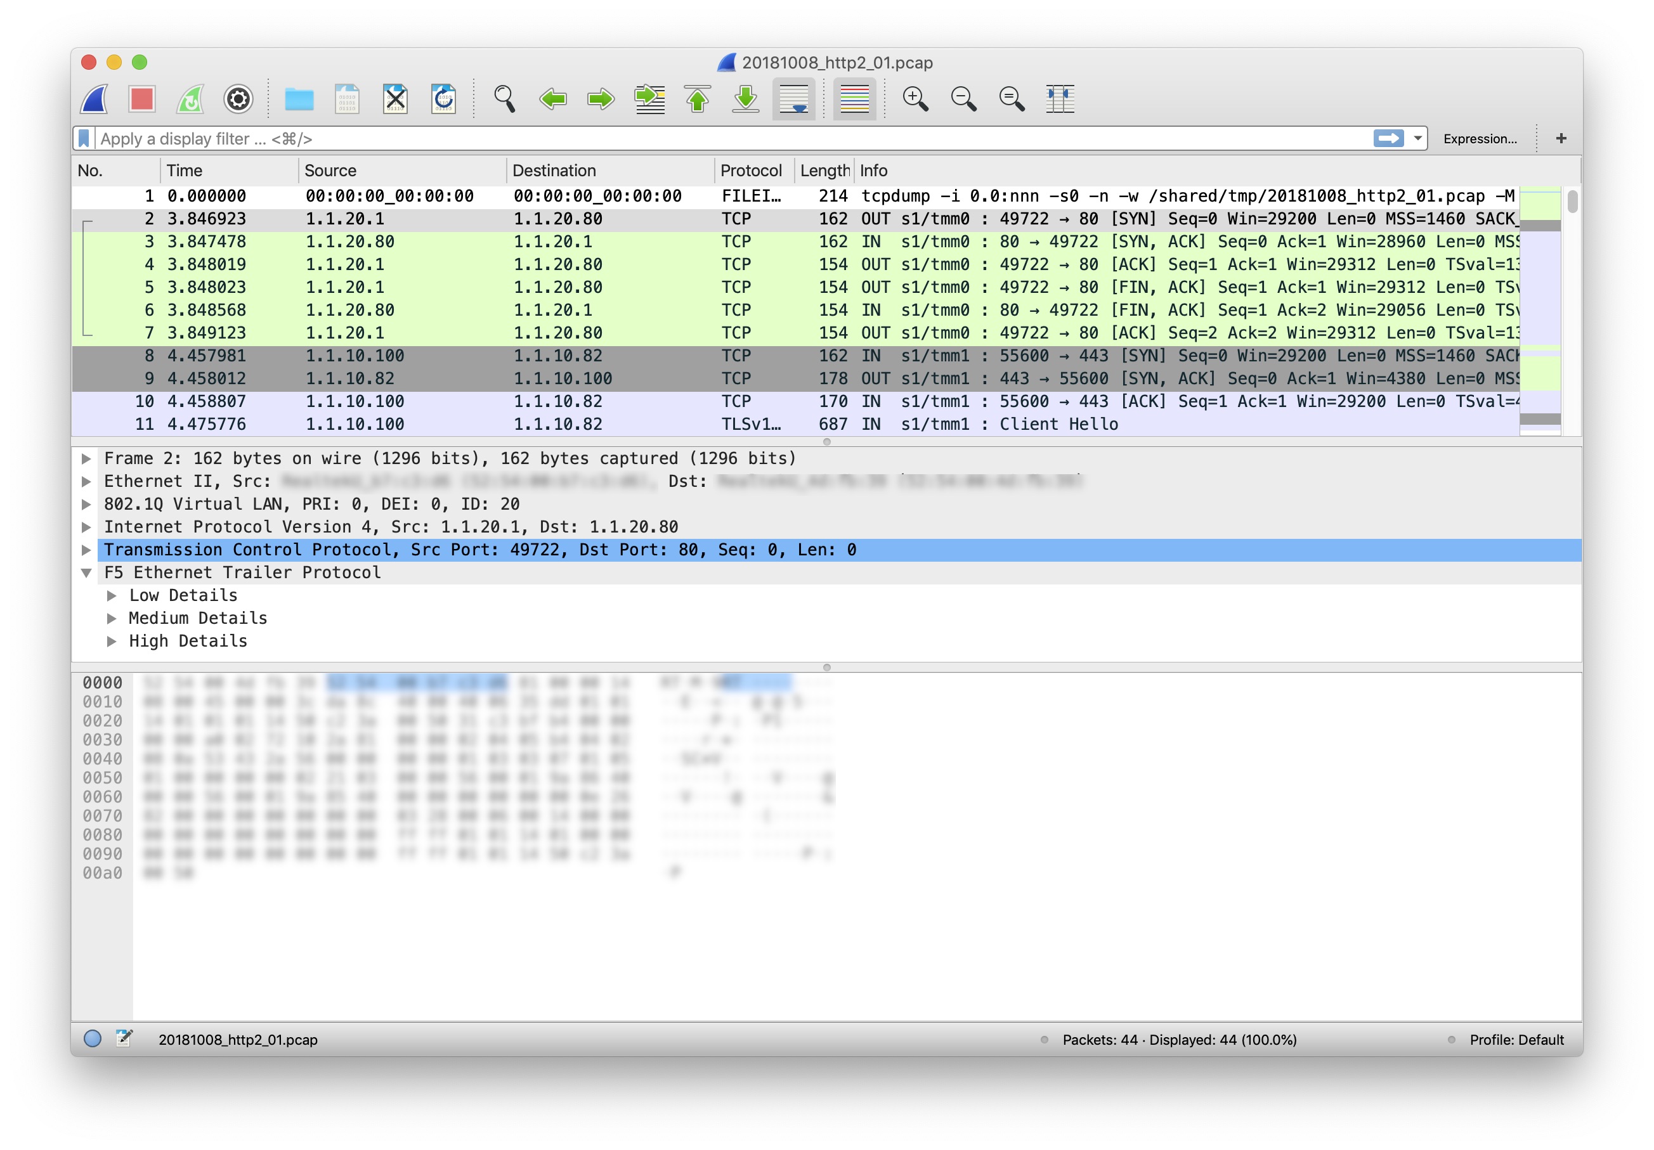Expand the Frame 2 details
Image resolution: width=1654 pixels, height=1150 pixels.
[x=86, y=458]
